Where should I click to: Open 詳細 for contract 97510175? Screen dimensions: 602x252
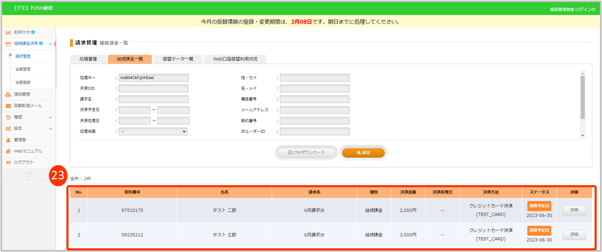[573, 210]
